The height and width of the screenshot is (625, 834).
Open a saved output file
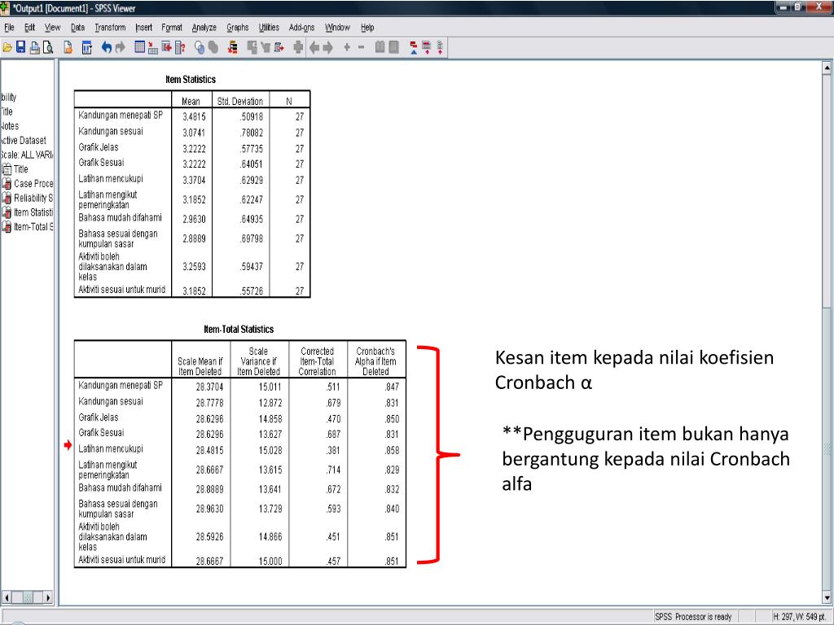8,47
